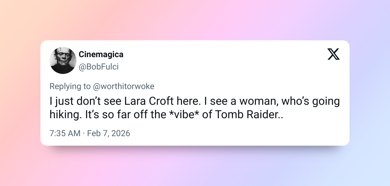
Task: Click the Cinemagica display name
Action: click(101, 54)
